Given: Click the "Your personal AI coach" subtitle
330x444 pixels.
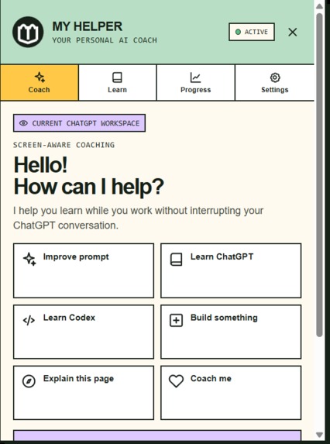Looking at the screenshot, I should 105,40.
